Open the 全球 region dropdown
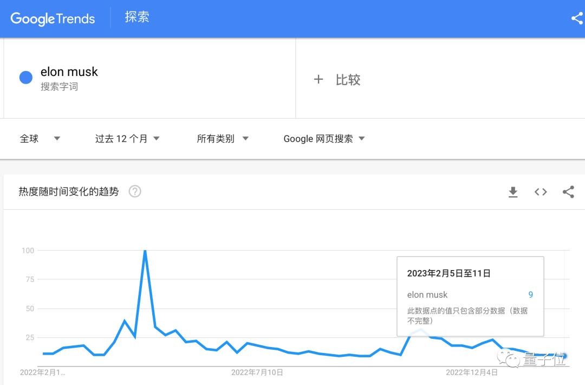Image resolution: width=585 pixels, height=385 pixels. point(40,138)
